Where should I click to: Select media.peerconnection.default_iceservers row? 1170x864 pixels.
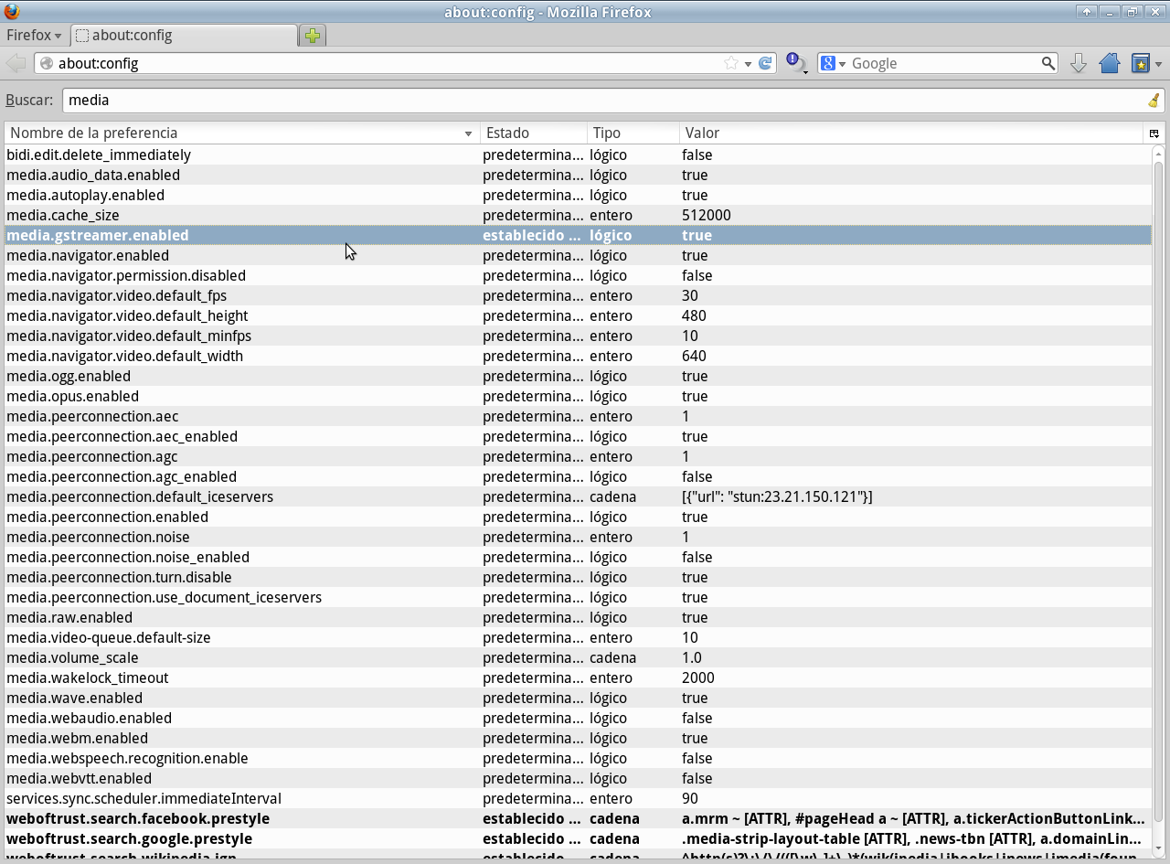point(578,496)
